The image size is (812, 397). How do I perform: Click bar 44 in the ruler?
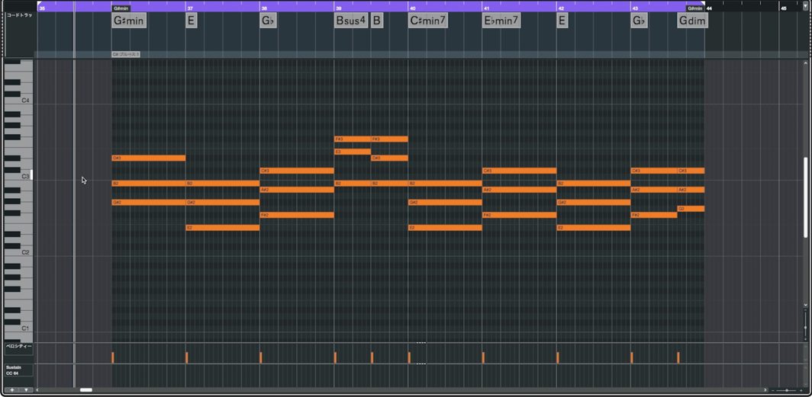pyautogui.click(x=710, y=8)
